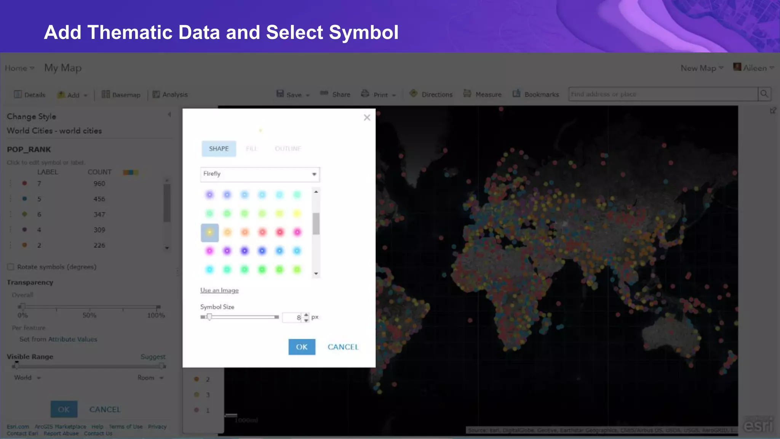The width and height of the screenshot is (780, 439).
Task: Click CANCEL in the symbol dialog
Action: tap(343, 347)
